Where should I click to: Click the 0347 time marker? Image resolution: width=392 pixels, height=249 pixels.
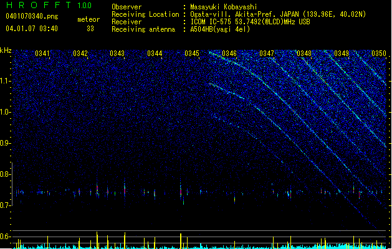tap(267, 54)
